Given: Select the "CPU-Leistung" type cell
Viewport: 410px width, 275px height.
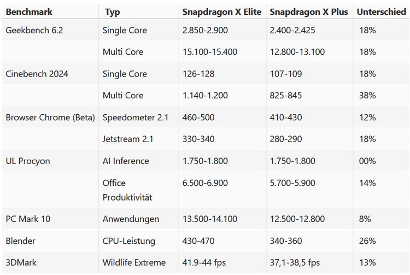Looking at the screenshot, I should (x=128, y=241).
